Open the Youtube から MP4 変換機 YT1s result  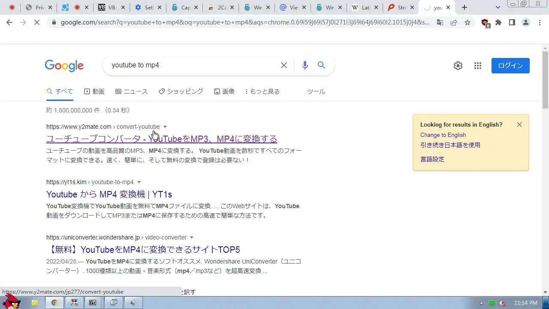[x=109, y=194]
